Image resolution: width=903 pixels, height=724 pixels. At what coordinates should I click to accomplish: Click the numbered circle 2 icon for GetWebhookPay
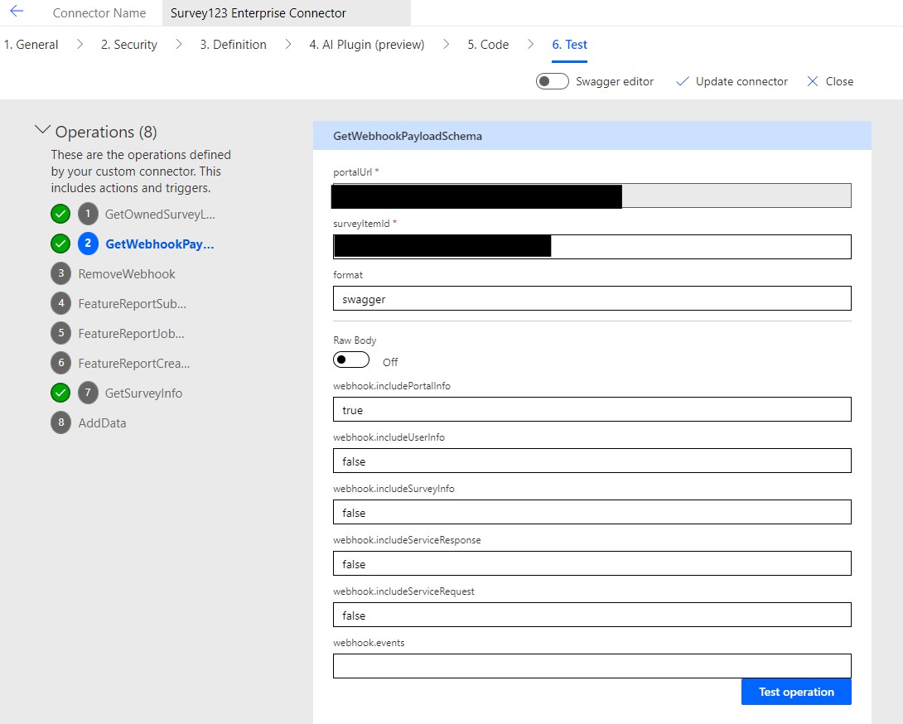[88, 244]
